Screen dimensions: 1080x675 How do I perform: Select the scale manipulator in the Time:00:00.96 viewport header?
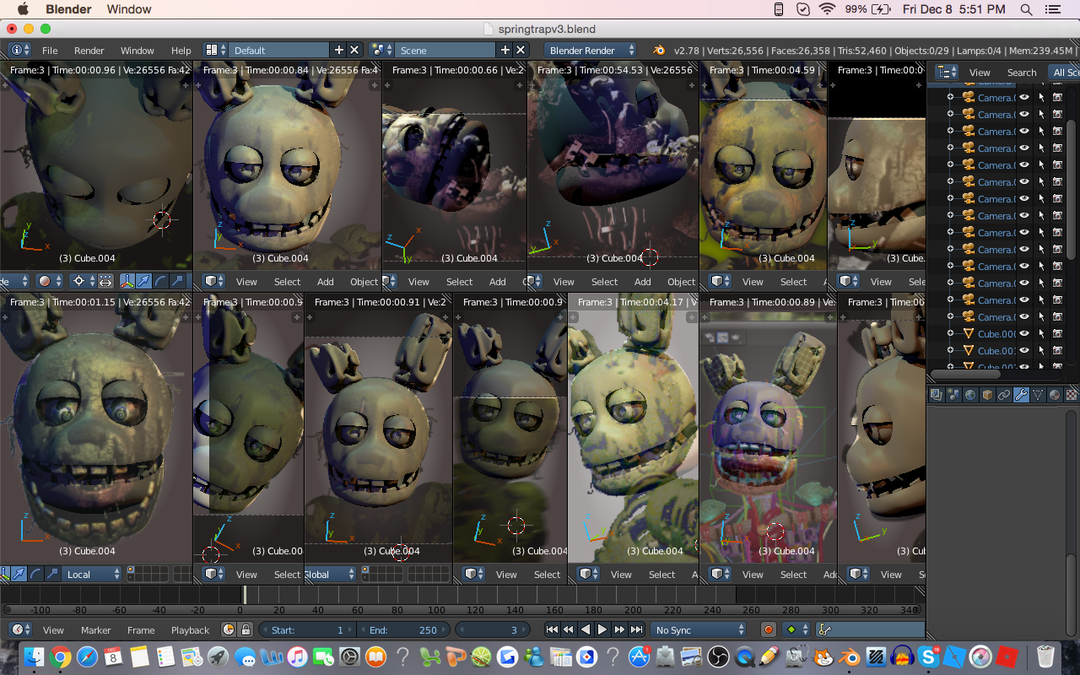[x=178, y=281]
